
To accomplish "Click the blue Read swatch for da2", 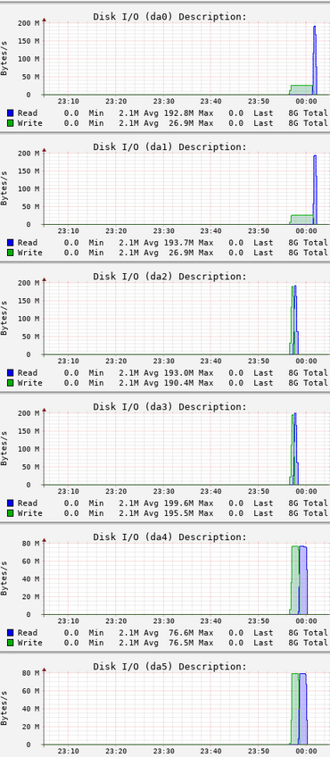I will pyautogui.click(x=10, y=373).
